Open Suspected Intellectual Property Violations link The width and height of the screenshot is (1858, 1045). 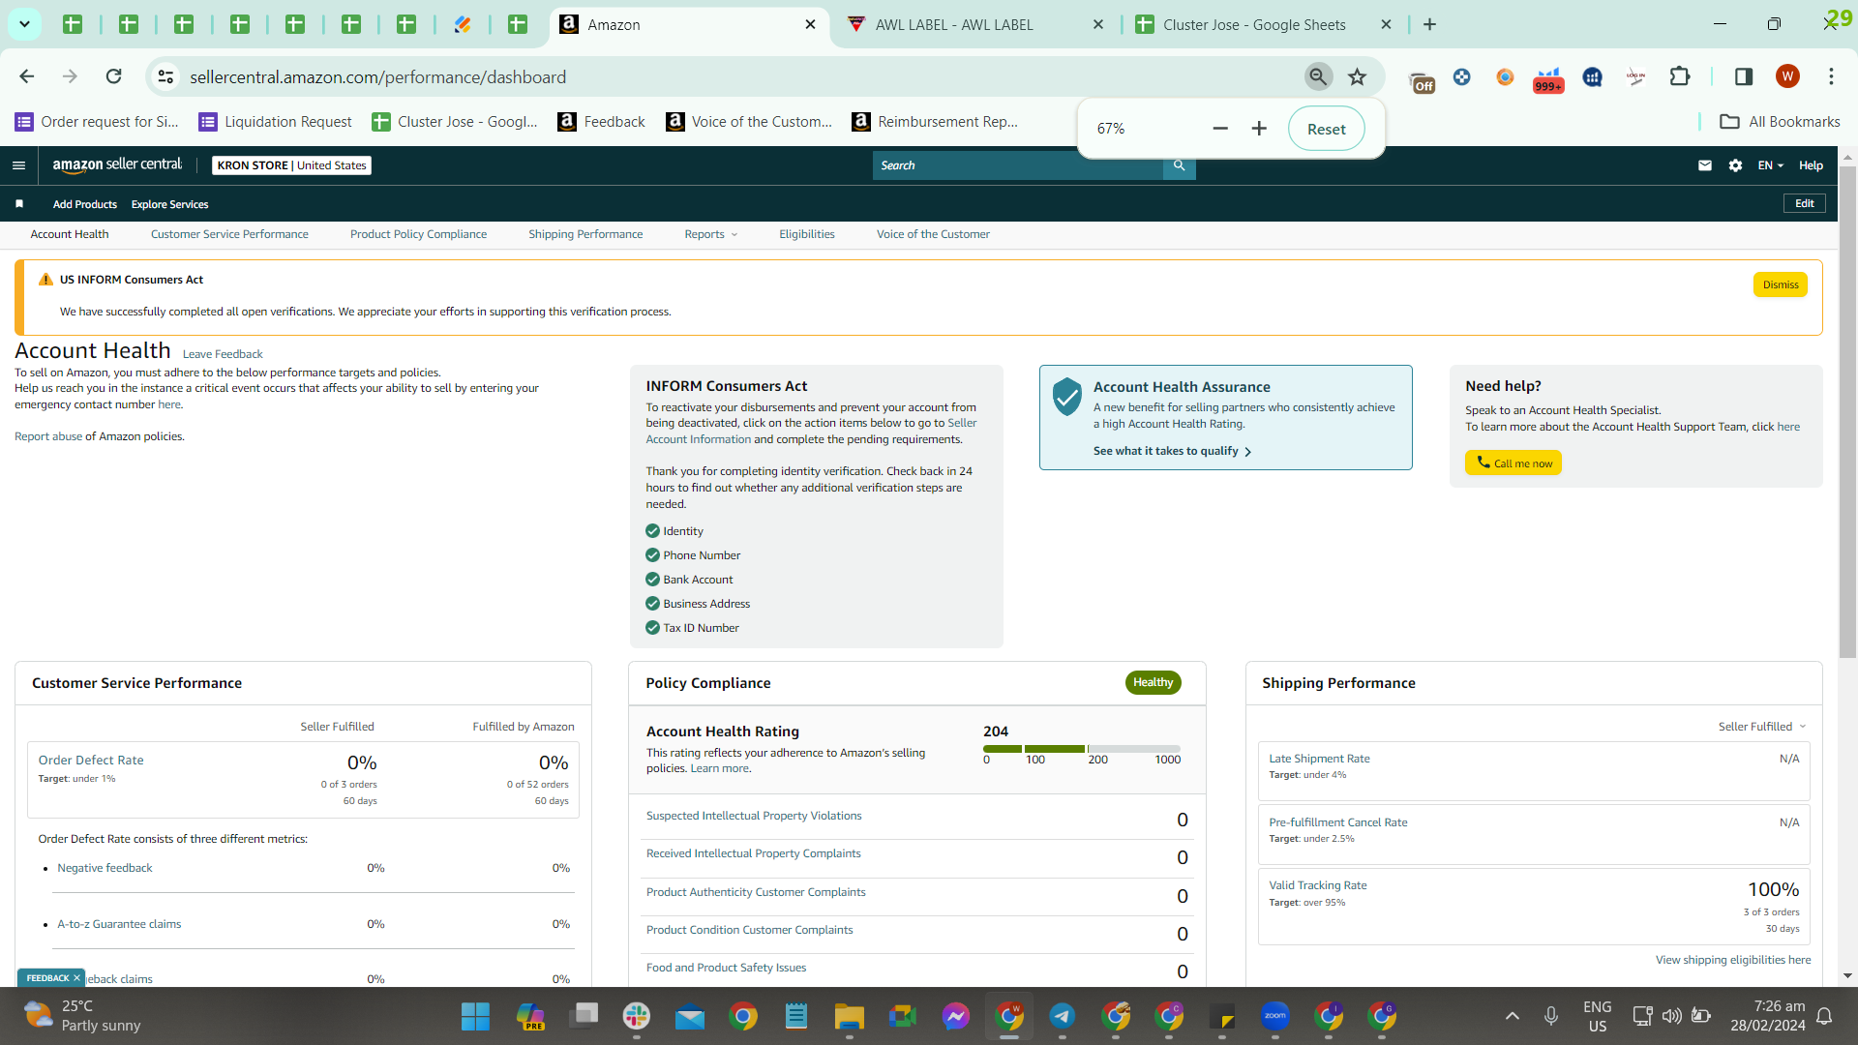pyautogui.click(x=754, y=816)
